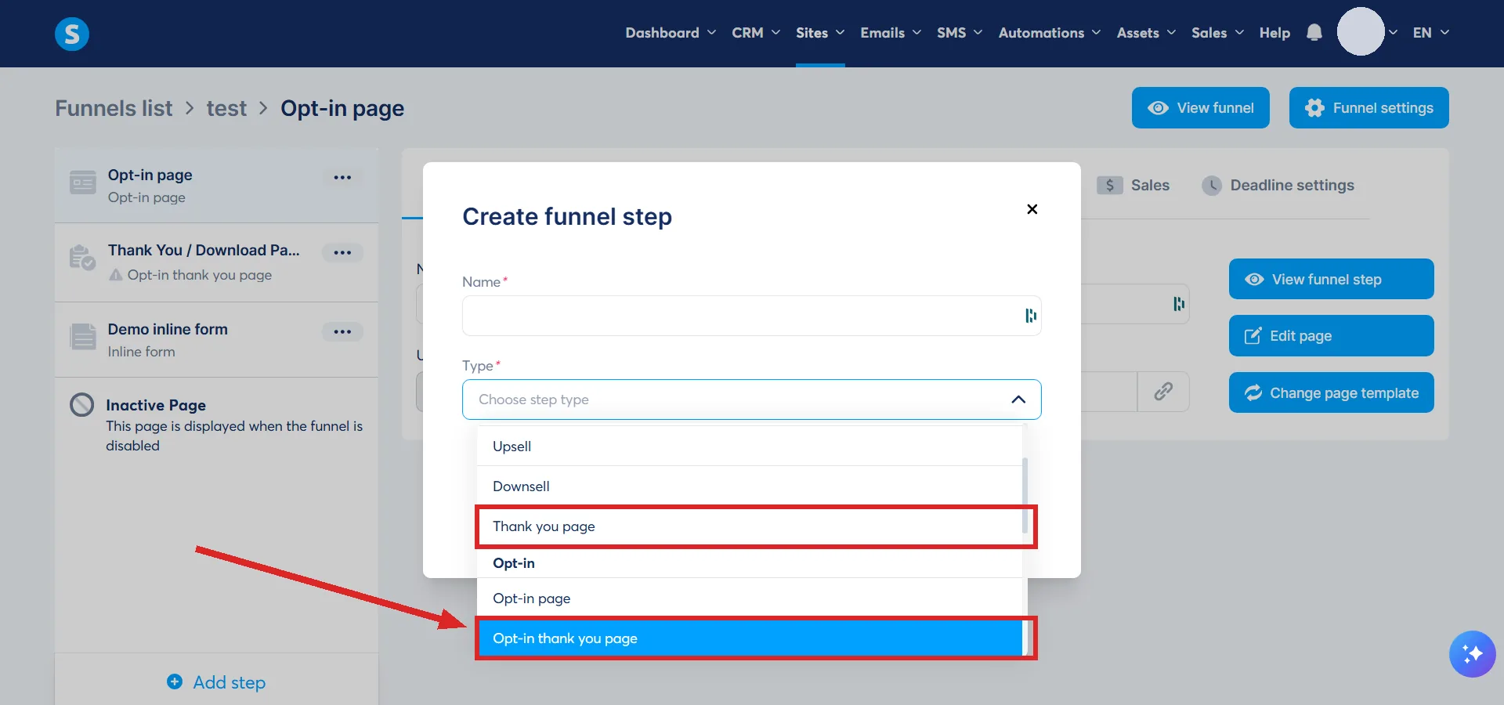This screenshot has height=705, width=1504.
Task: Click the Systeme.io logo icon
Action: pos(71,34)
